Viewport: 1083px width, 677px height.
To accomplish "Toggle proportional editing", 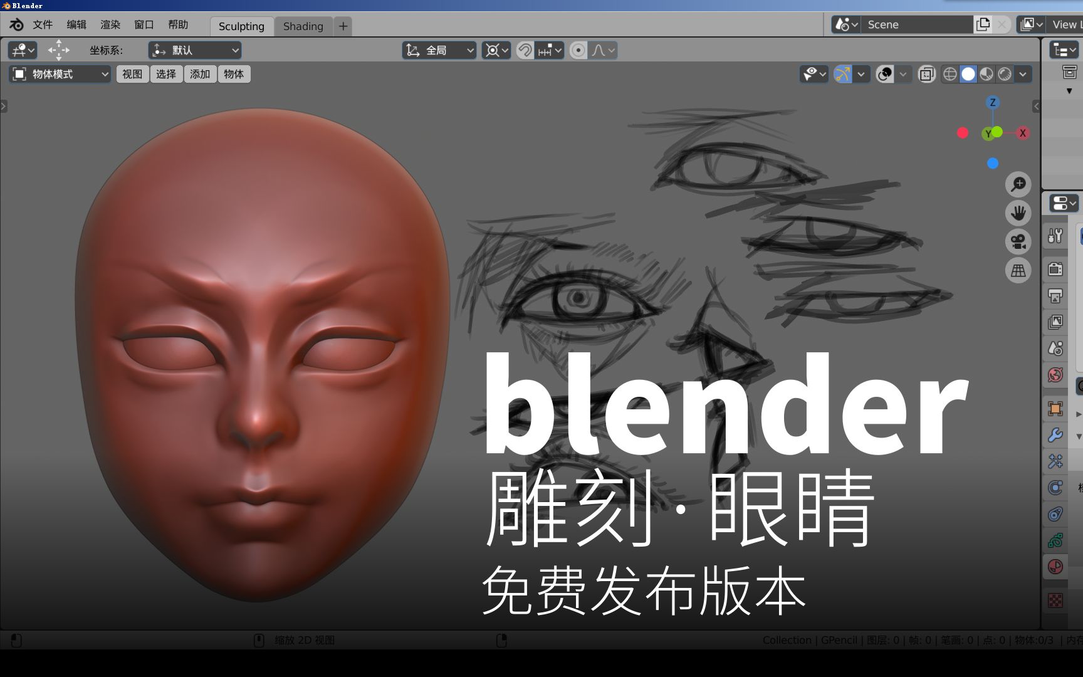I will (x=578, y=50).
